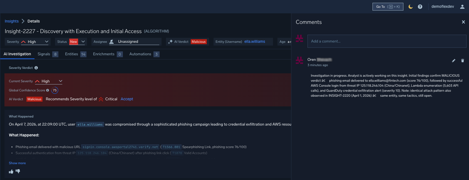Accept the recommended Critical severity
This screenshot has height=180, width=469.
click(x=127, y=99)
